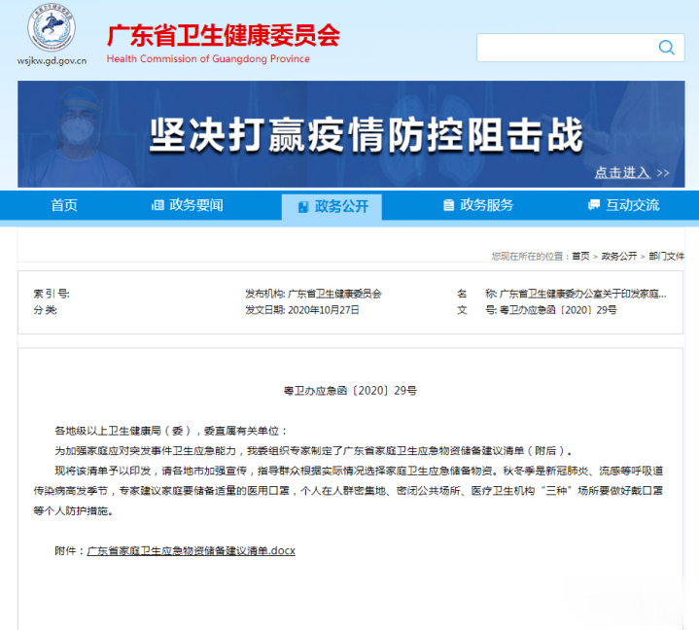
Task: Click the 互动交流 chat icon
Action: click(594, 205)
